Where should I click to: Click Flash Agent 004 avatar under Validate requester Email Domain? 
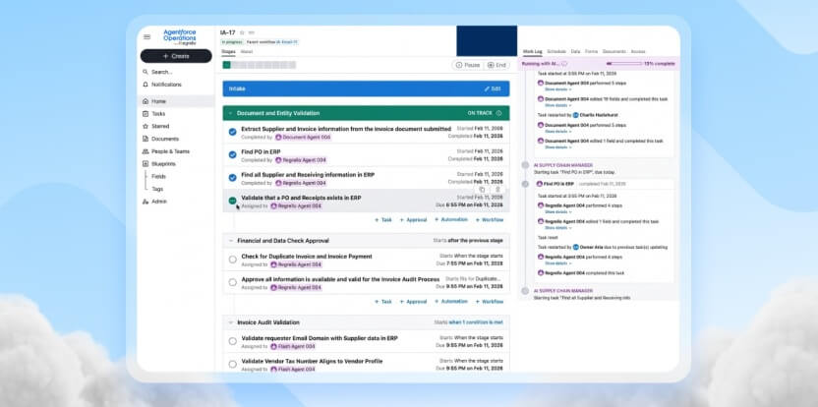(273, 346)
